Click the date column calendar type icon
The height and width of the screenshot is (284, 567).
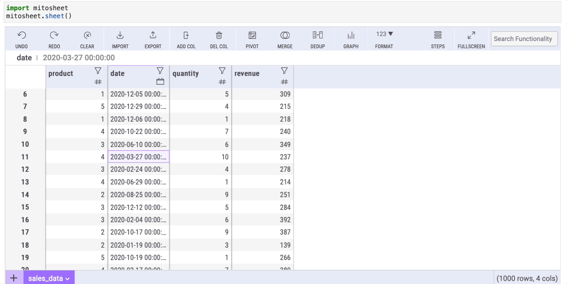(160, 81)
